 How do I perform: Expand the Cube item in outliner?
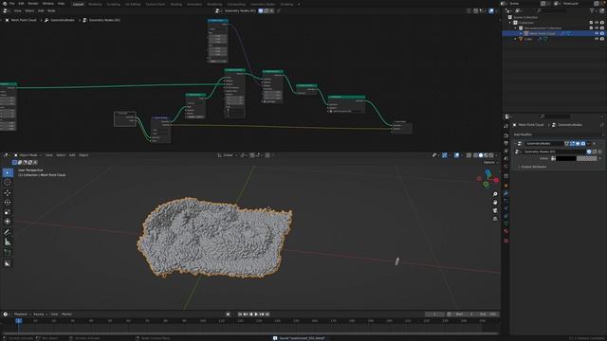pyautogui.click(x=516, y=39)
